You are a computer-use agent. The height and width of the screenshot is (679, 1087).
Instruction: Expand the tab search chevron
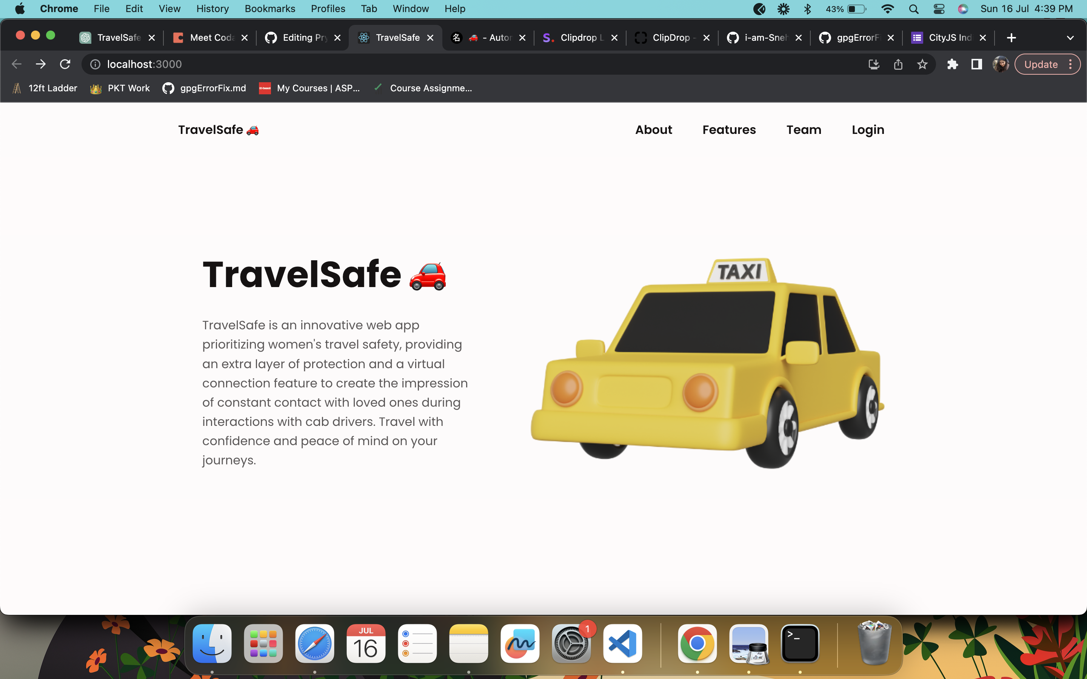1070,37
